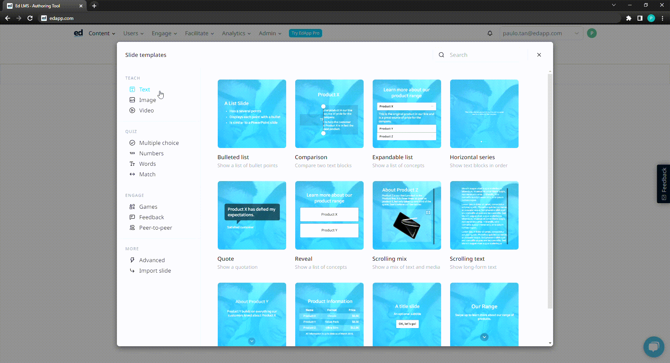Choose the Comparison template thumbnail
The width and height of the screenshot is (670, 363).
(x=329, y=114)
